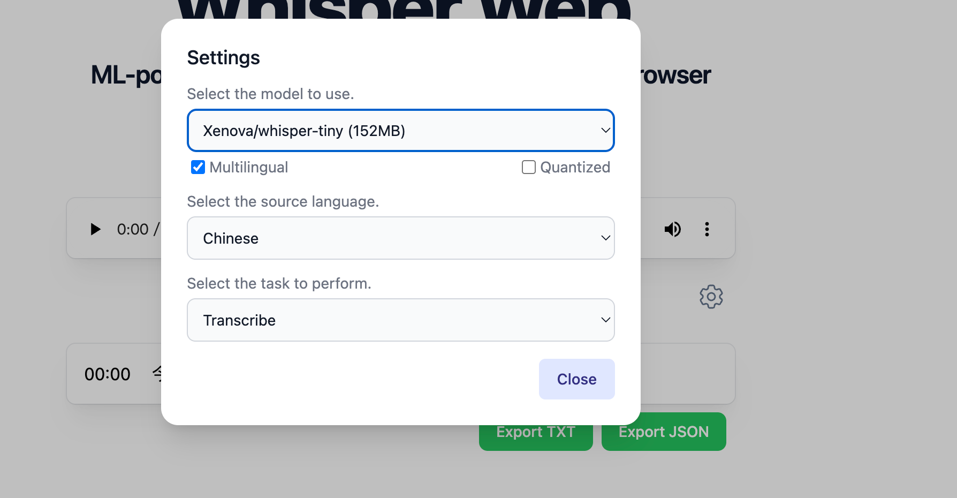Click the chevron arrow on the language selector

click(x=605, y=238)
